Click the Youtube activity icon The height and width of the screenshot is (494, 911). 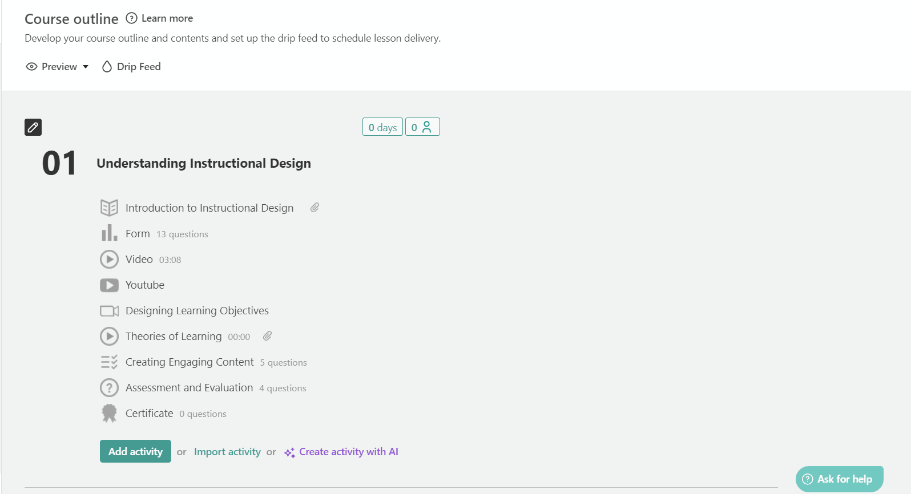109,285
